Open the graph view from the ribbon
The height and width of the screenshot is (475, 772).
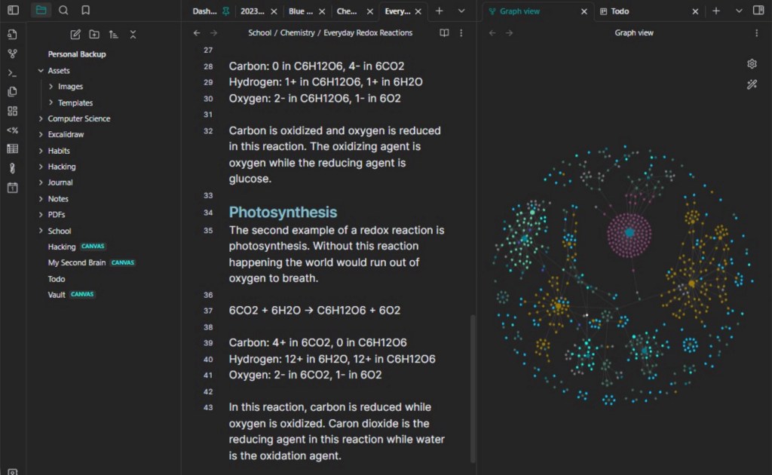click(x=12, y=54)
